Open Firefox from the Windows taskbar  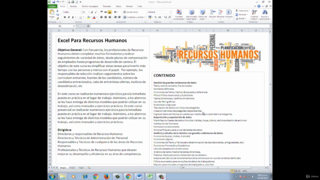(106, 176)
